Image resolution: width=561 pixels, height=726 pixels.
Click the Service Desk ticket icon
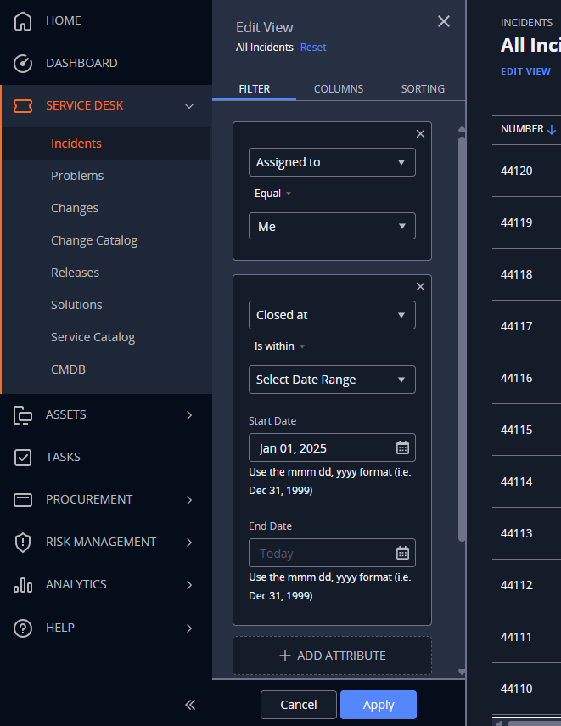point(23,106)
